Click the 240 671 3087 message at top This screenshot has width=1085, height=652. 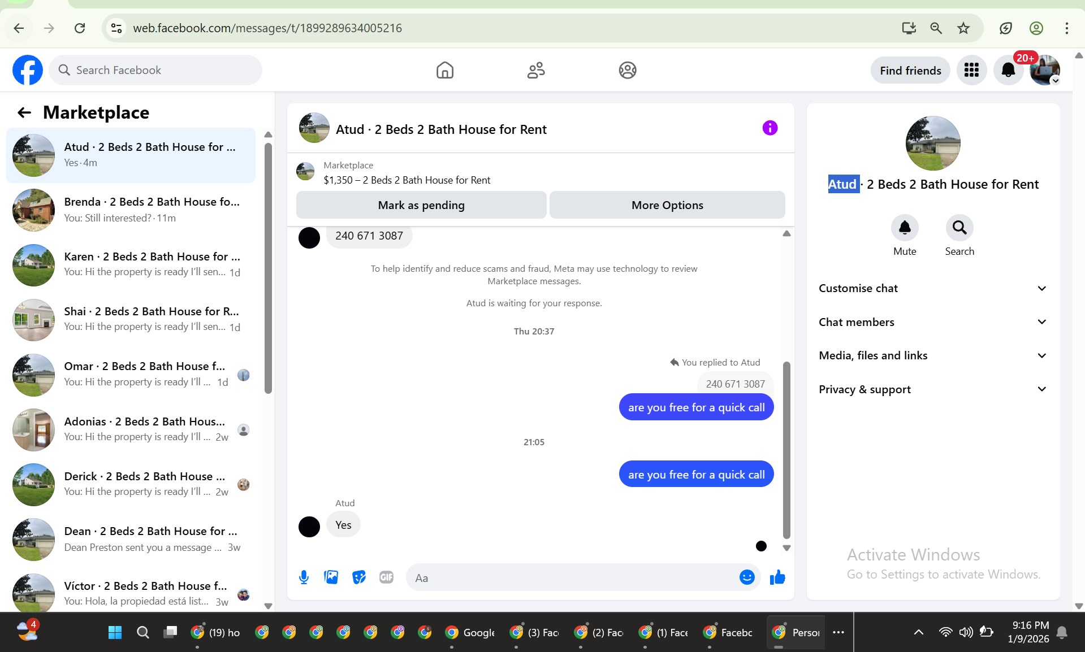[369, 236]
